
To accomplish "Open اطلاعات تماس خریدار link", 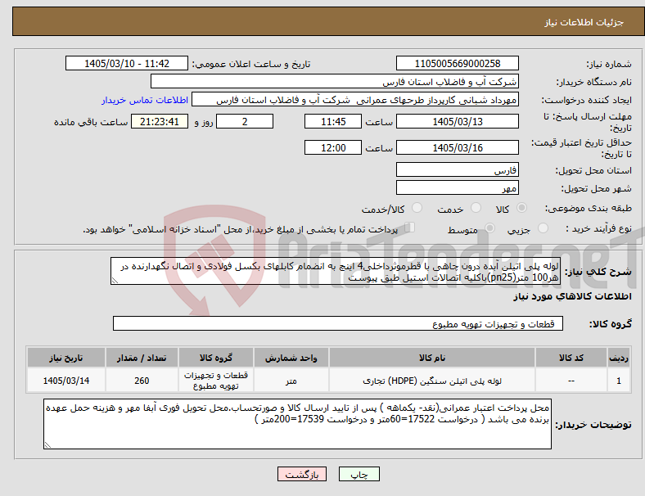I will 145,100.
